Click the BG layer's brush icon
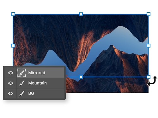This screenshot has height=118, width=158. click(22, 93)
